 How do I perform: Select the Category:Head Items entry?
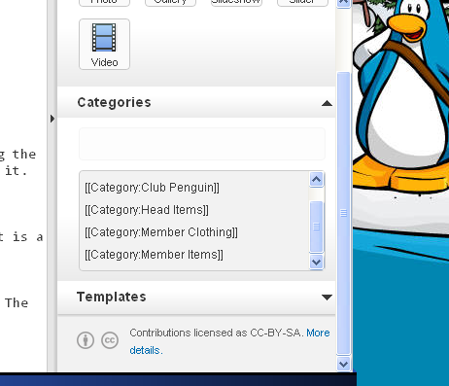click(147, 210)
